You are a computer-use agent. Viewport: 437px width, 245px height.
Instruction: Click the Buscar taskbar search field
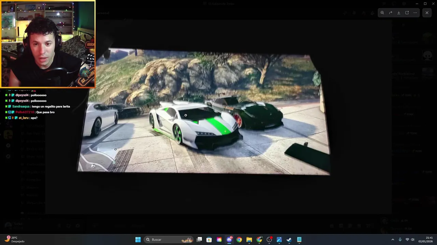click(x=169, y=240)
